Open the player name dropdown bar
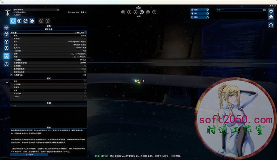 36,10
